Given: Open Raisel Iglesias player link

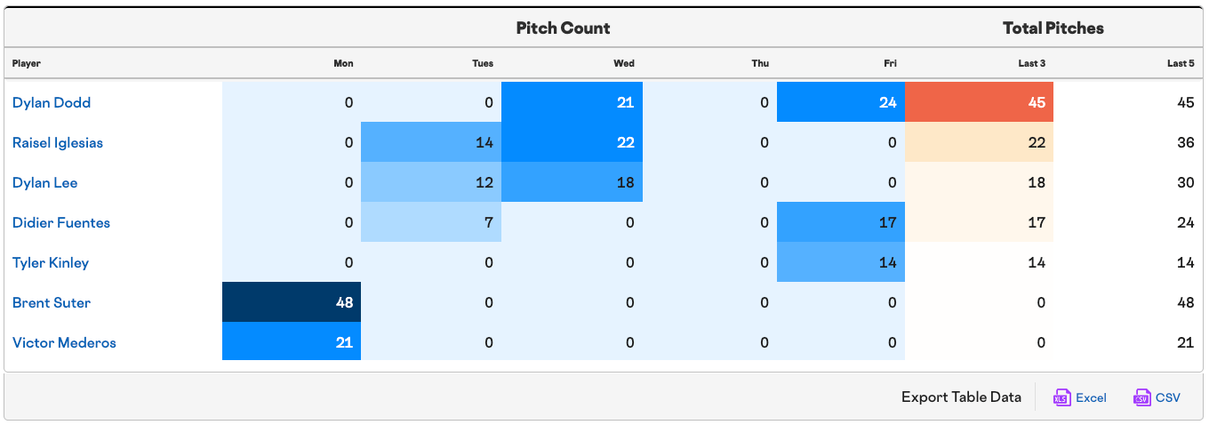Looking at the screenshot, I should [58, 142].
